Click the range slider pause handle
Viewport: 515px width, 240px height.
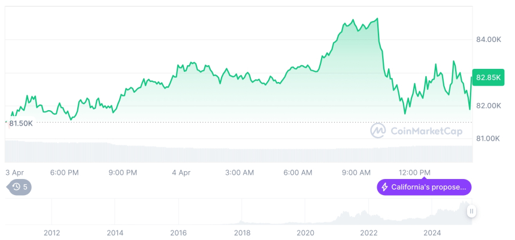(x=472, y=211)
